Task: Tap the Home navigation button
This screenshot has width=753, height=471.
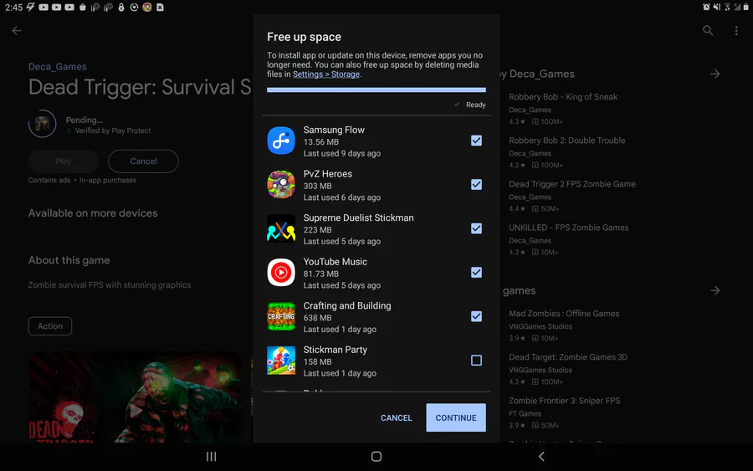Action: (x=376, y=457)
